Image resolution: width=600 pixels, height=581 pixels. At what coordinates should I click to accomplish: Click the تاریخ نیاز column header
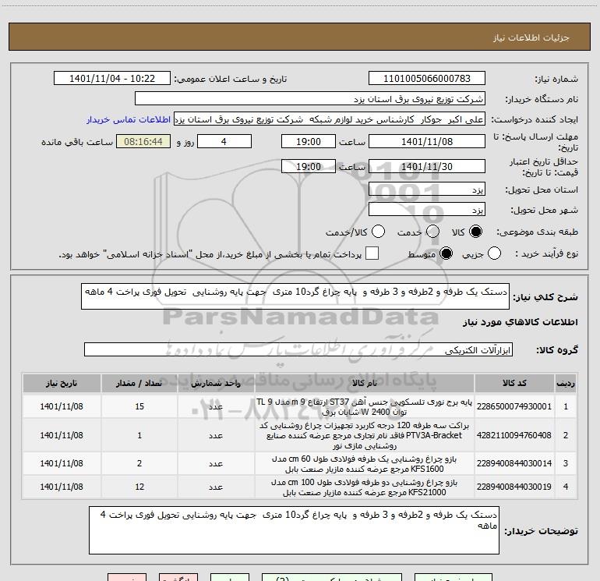pyautogui.click(x=62, y=384)
